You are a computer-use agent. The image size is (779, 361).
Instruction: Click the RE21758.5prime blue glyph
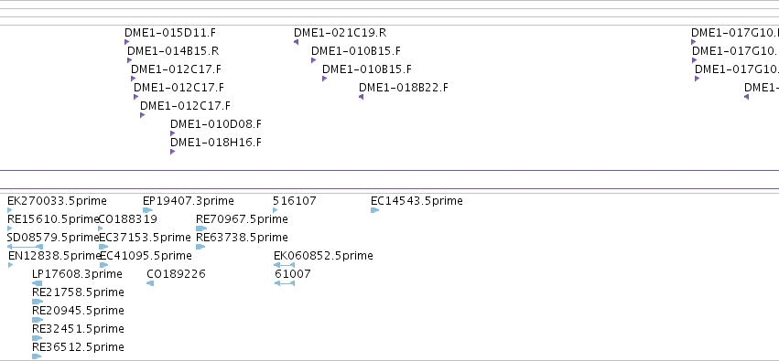[x=38, y=302]
